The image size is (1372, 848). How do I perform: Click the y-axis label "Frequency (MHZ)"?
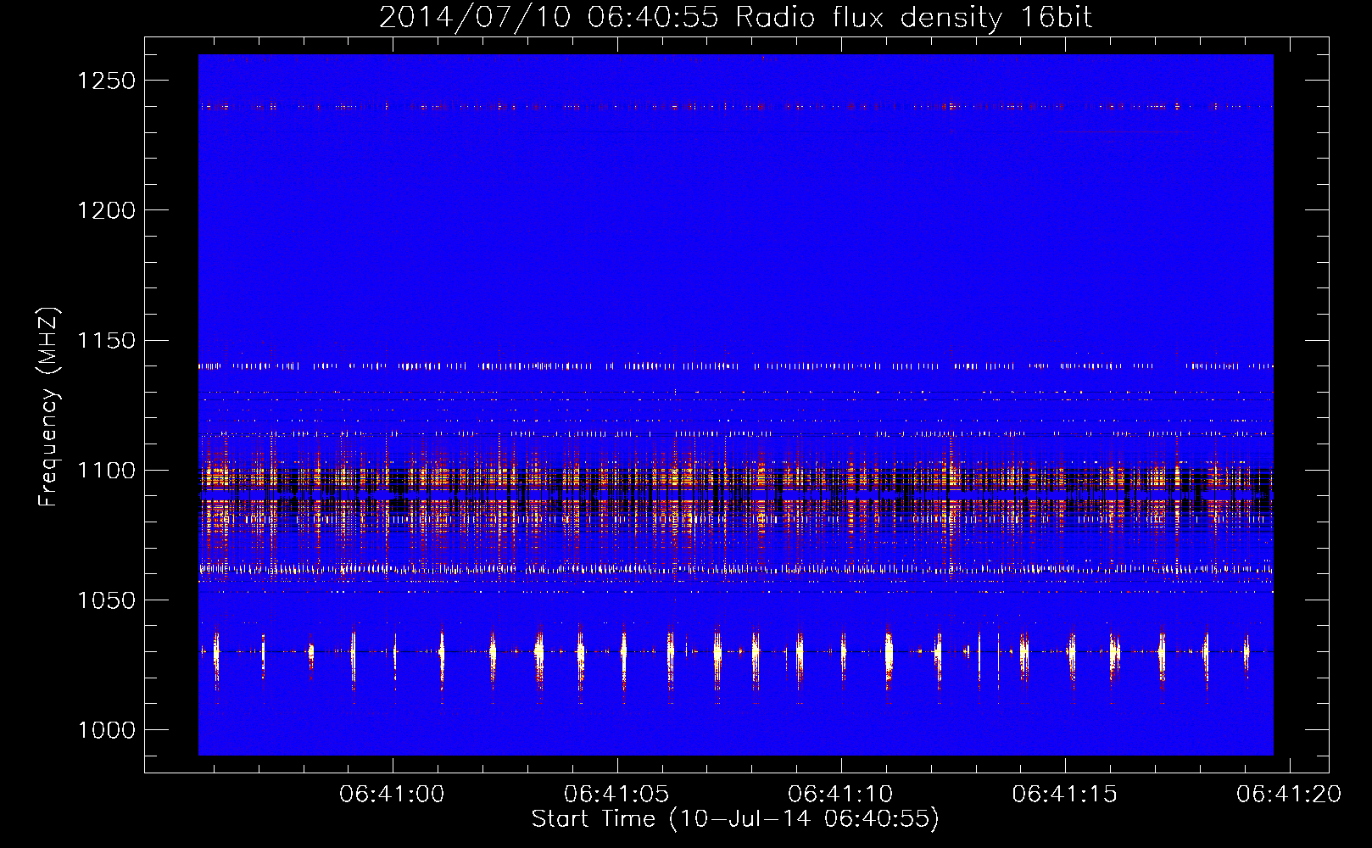pyautogui.click(x=48, y=407)
